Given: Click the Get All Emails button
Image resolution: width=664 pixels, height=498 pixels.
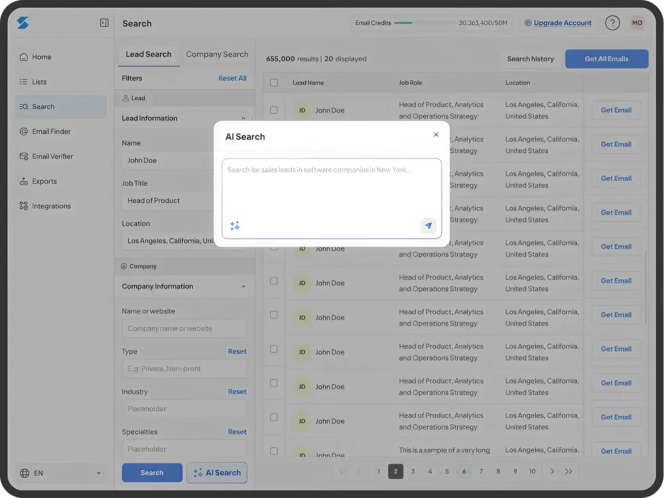Looking at the screenshot, I should coord(607,59).
